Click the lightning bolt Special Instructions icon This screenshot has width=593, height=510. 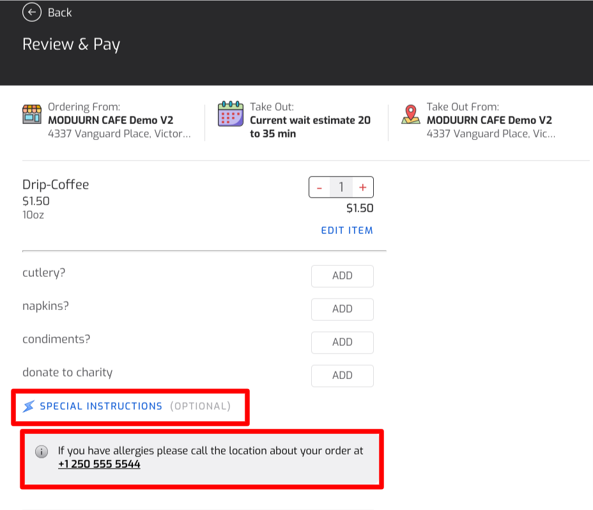click(28, 406)
